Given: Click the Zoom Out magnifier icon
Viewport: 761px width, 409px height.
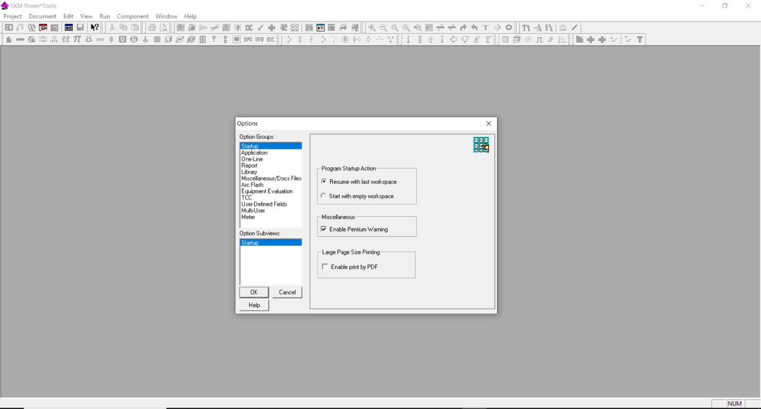Looking at the screenshot, I should coord(383,28).
